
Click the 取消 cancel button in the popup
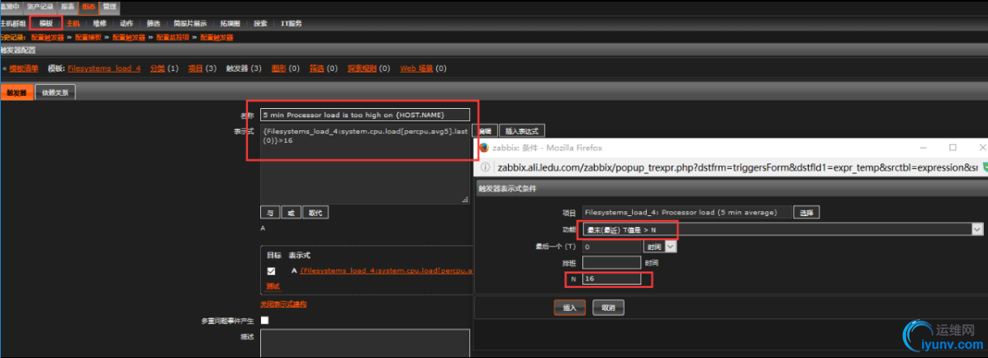(x=608, y=308)
